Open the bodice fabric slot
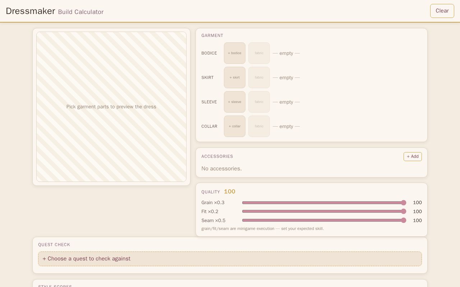The image size is (460, 287). (259, 53)
